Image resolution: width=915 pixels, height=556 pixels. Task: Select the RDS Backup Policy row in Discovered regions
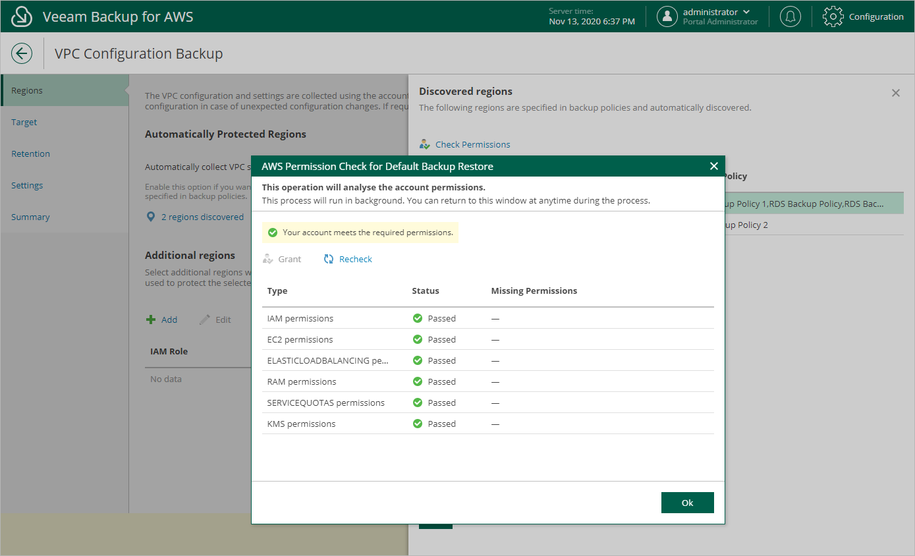coord(816,204)
